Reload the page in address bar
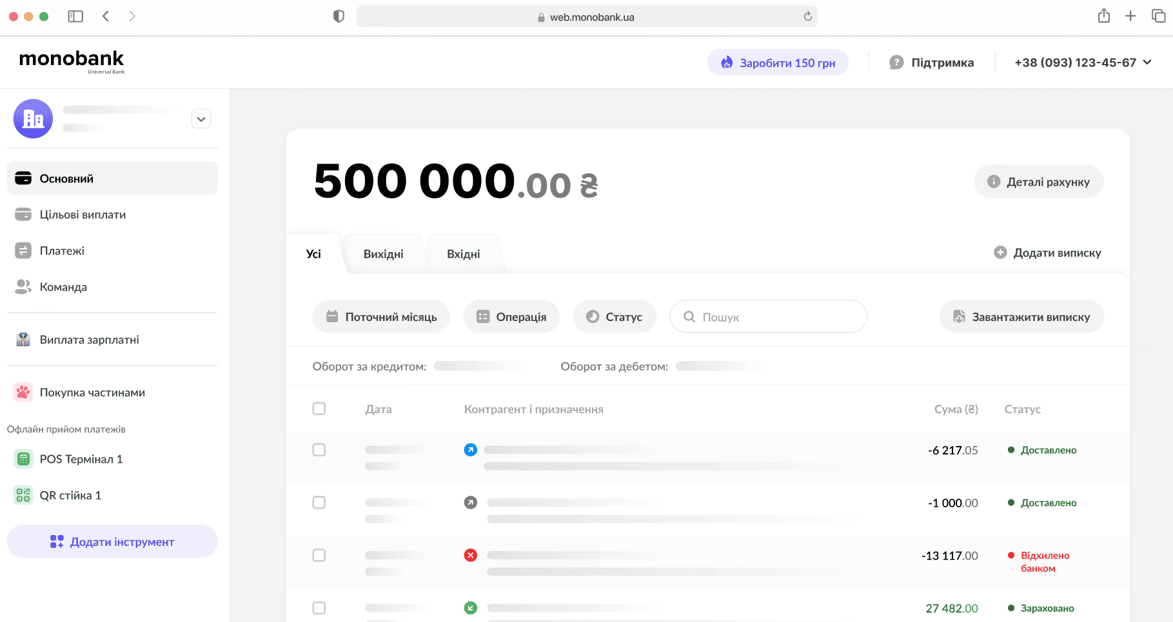The height and width of the screenshot is (622, 1173). point(807,17)
